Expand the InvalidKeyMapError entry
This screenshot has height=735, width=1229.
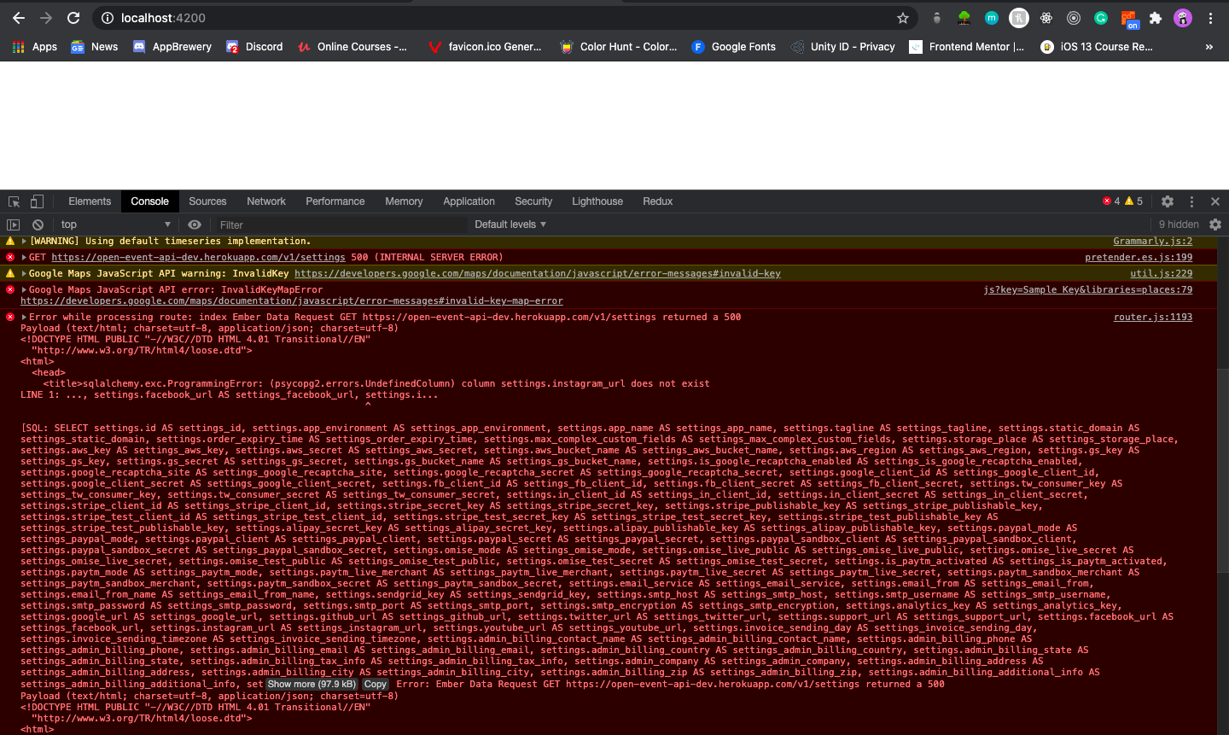tap(24, 290)
